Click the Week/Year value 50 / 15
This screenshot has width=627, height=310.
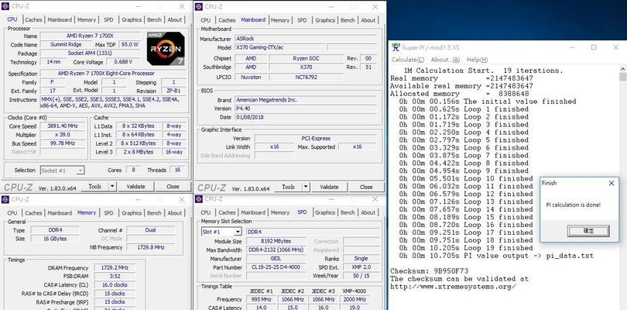pos(361,276)
